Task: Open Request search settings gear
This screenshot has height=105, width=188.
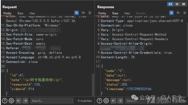Action: [11, 101]
